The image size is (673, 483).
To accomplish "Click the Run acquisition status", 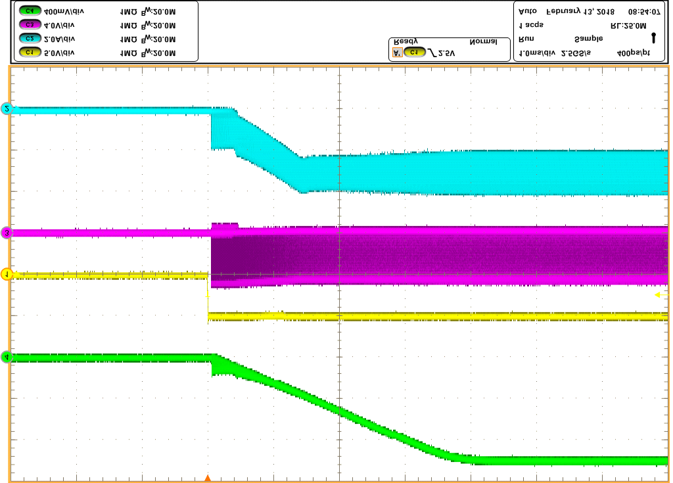I will coord(526,39).
